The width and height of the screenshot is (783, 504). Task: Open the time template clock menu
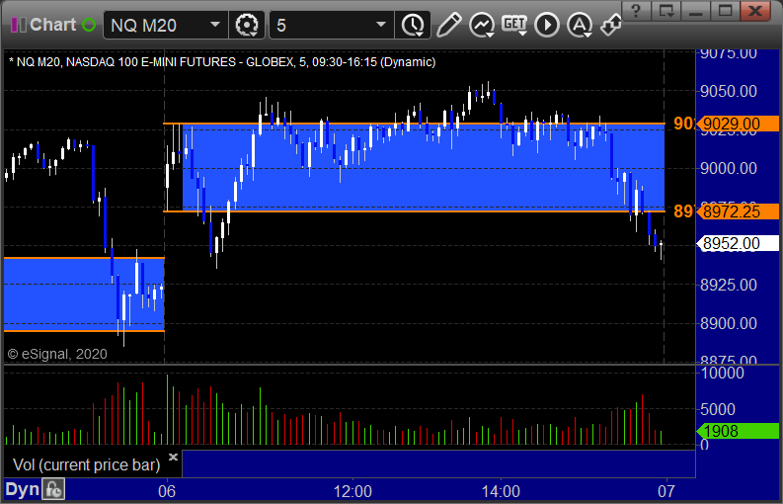(x=413, y=25)
